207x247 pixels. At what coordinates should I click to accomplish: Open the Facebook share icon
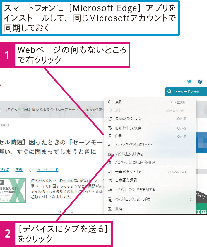200,81
